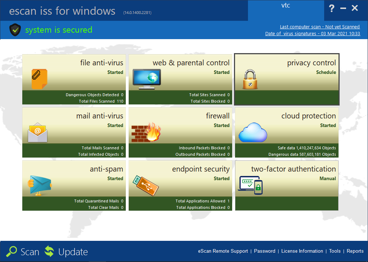Click the two-factor authentication devices icon
This screenshot has width=368, height=262.
(x=251, y=185)
